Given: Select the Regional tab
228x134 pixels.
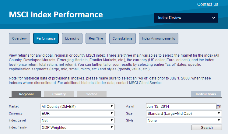Looking at the screenshot, I should pos(26,94).
